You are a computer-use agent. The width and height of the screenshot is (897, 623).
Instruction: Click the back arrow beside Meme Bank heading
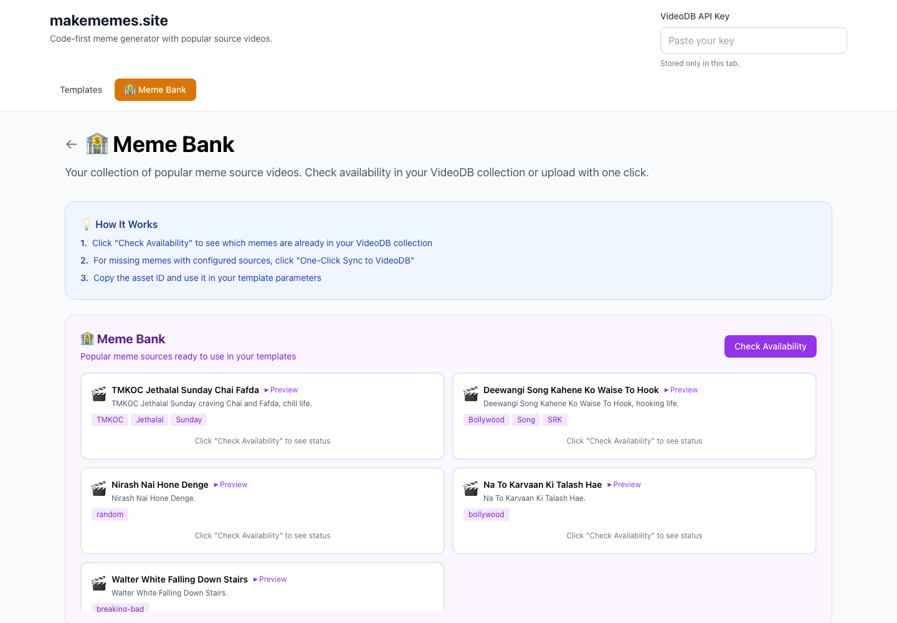pyautogui.click(x=72, y=145)
